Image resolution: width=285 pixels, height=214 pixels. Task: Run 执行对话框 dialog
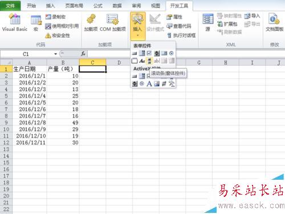181,35
